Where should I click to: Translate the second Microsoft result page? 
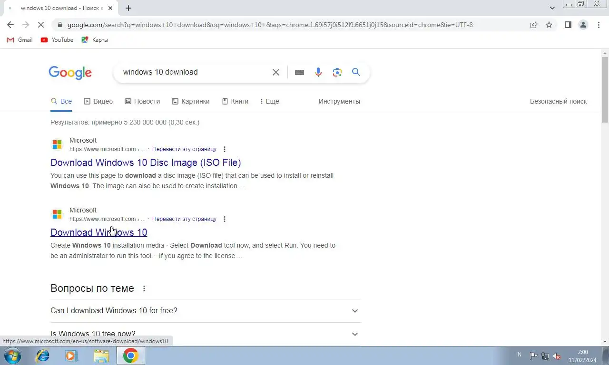(x=184, y=219)
